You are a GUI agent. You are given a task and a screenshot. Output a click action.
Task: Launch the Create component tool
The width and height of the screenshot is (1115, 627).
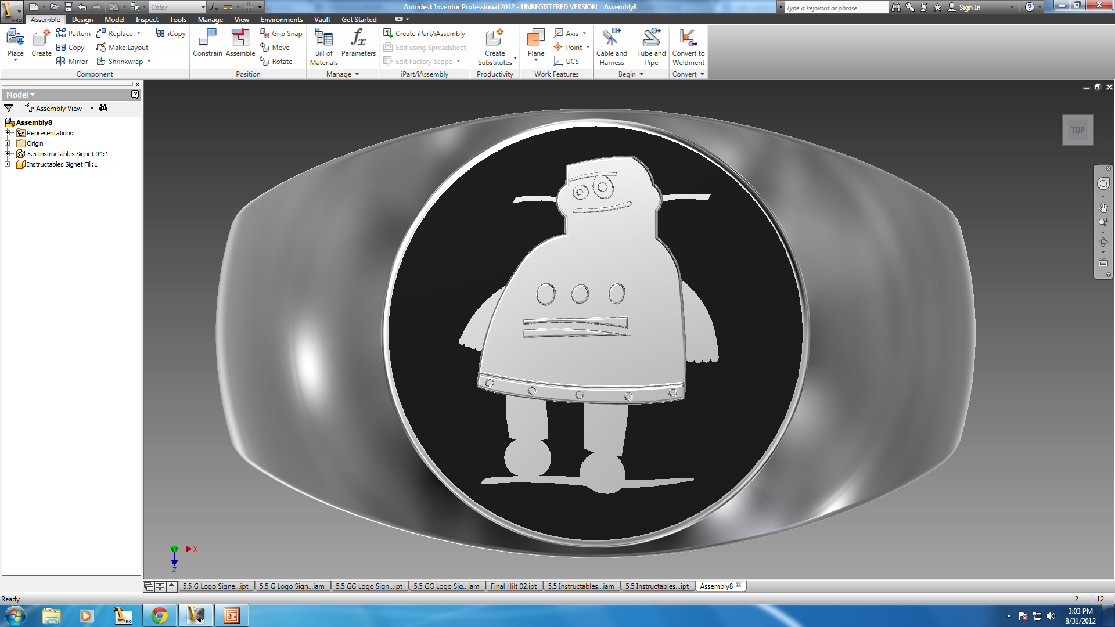pyautogui.click(x=41, y=43)
